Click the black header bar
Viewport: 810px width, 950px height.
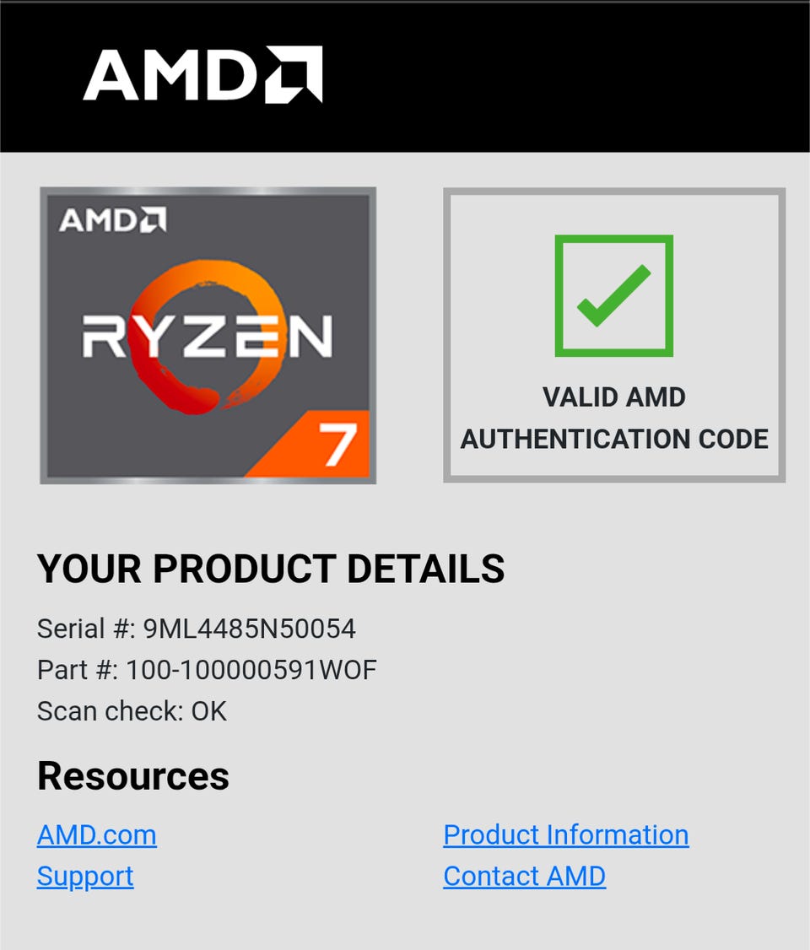(x=405, y=77)
